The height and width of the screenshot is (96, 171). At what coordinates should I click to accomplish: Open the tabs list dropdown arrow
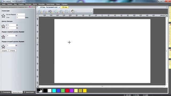[167, 7]
